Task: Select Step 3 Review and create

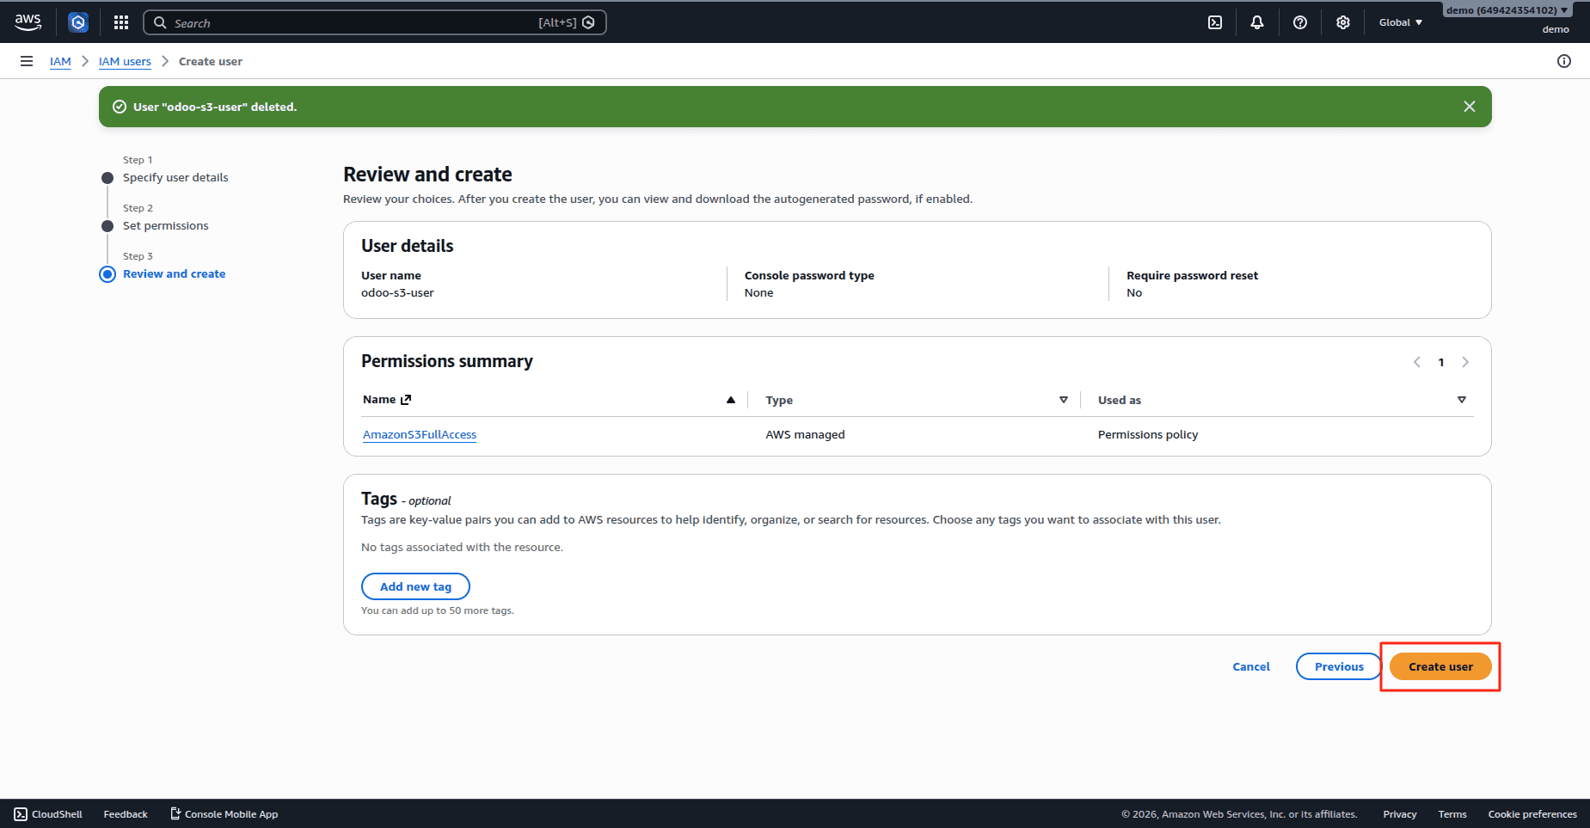Action: [x=175, y=273]
